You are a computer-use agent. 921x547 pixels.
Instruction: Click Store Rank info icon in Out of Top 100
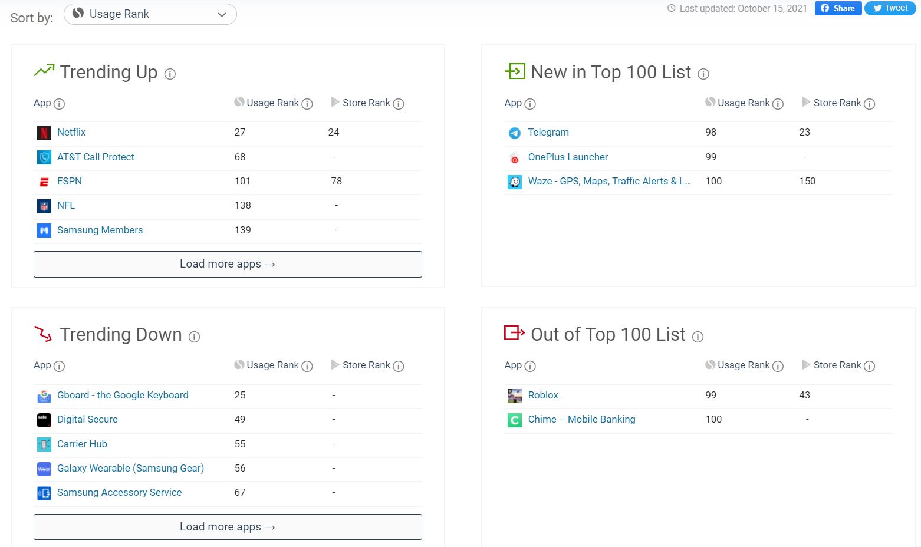tap(869, 367)
